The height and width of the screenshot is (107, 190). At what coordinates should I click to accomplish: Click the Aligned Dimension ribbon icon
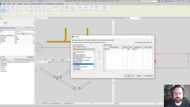point(56,7)
